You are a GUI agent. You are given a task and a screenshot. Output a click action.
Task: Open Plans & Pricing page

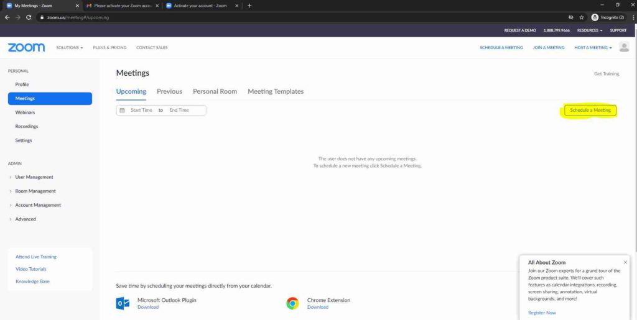click(x=109, y=47)
